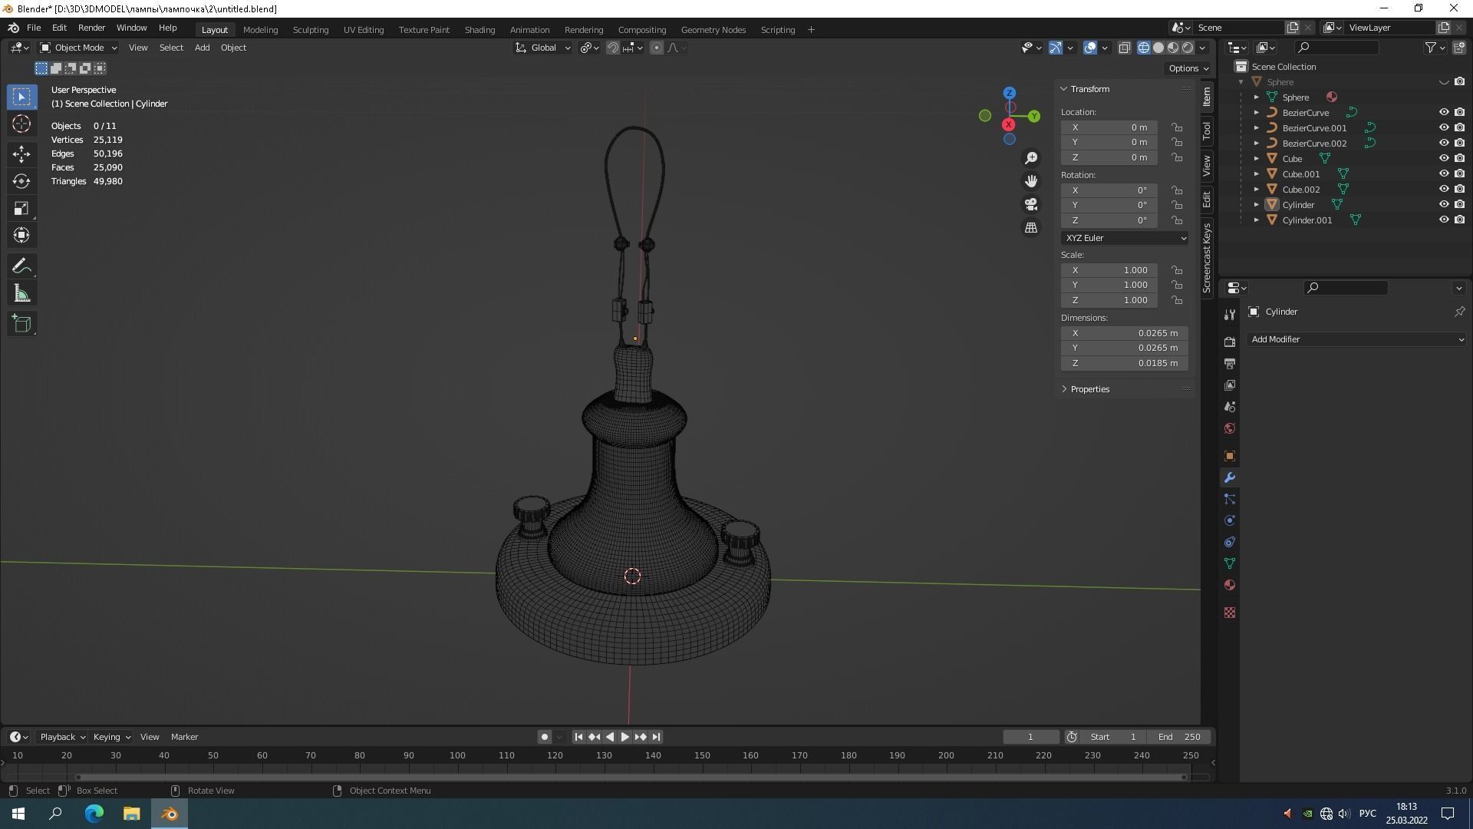Lock the Y scale value
This screenshot has width=1473, height=829.
point(1177,285)
